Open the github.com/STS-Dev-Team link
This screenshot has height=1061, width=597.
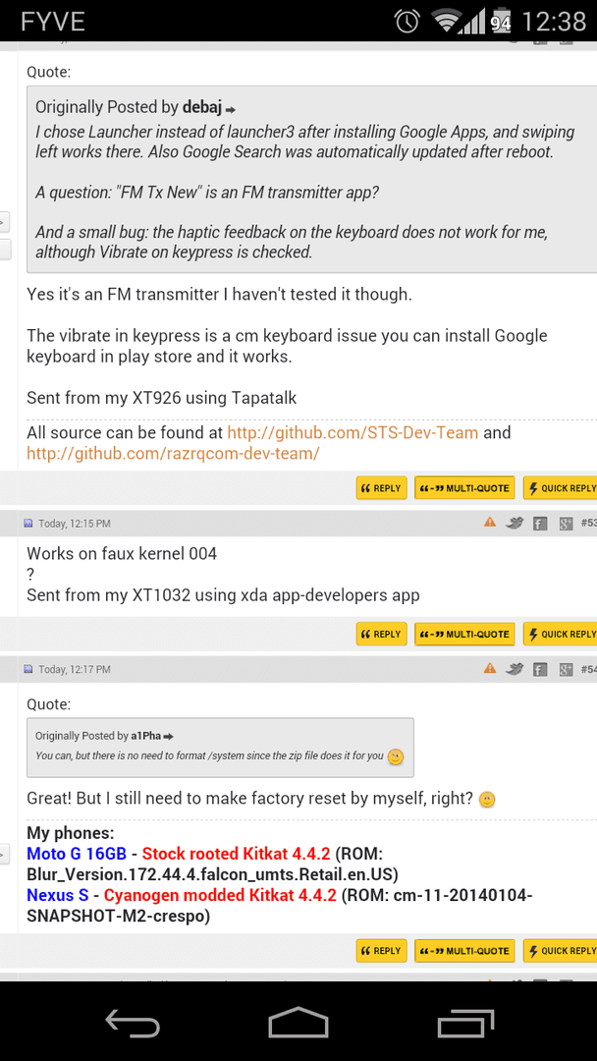click(x=353, y=432)
